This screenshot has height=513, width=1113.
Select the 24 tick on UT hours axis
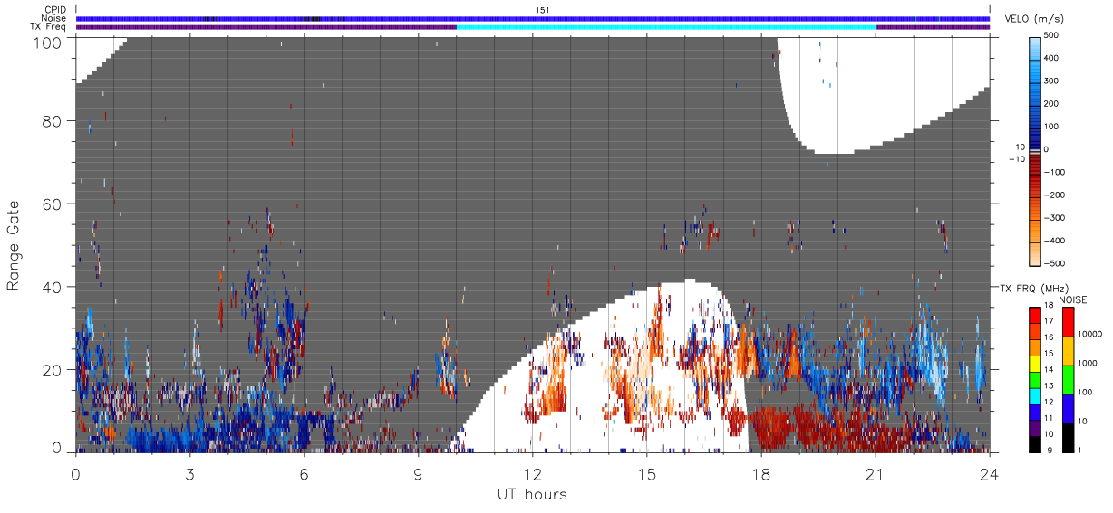click(x=989, y=473)
